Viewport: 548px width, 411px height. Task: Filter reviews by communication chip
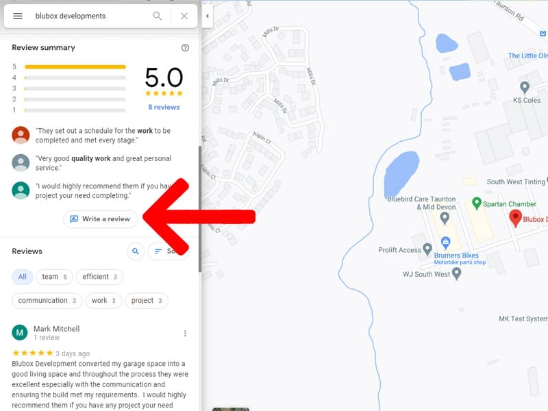tap(47, 301)
